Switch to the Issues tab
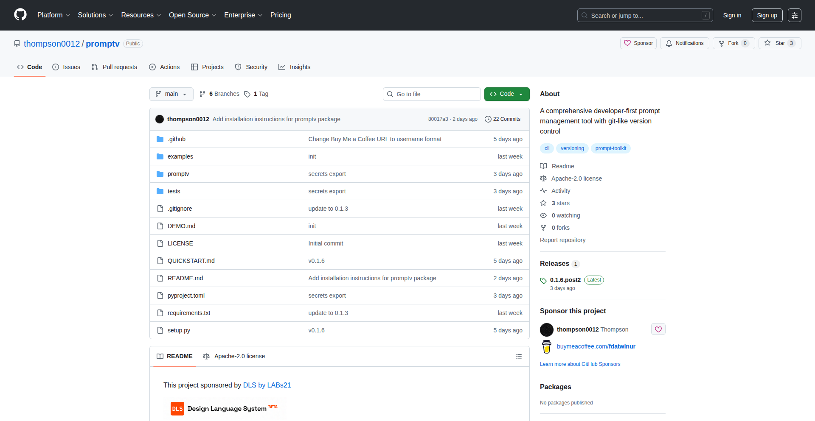Screen dimensions: 815x421 (66, 67)
